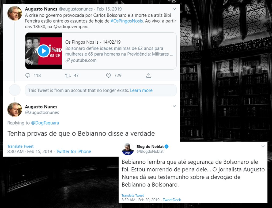This screenshot has height=208, width=272.
Task: Like the tweet with 729 hearts
Action: 108,75
